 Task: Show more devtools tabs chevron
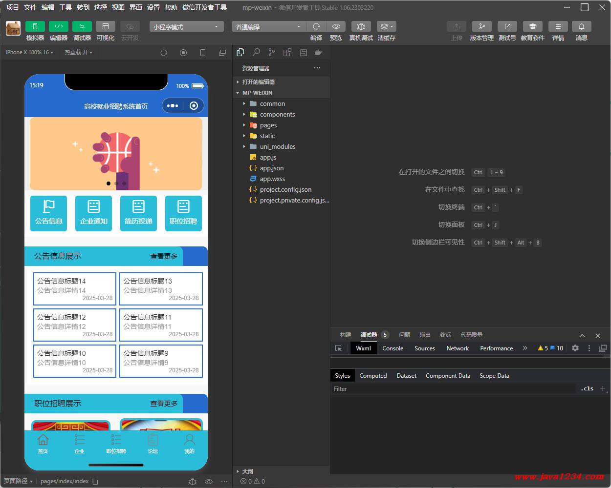click(525, 348)
